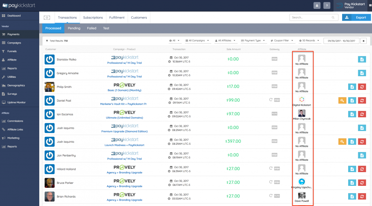Open the invoice icon for Brian Richards

click(x=352, y=196)
